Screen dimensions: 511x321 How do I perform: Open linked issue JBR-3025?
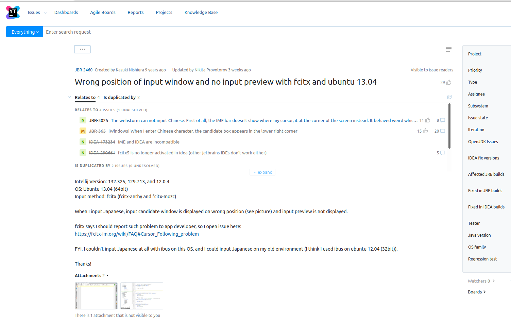tap(99, 120)
